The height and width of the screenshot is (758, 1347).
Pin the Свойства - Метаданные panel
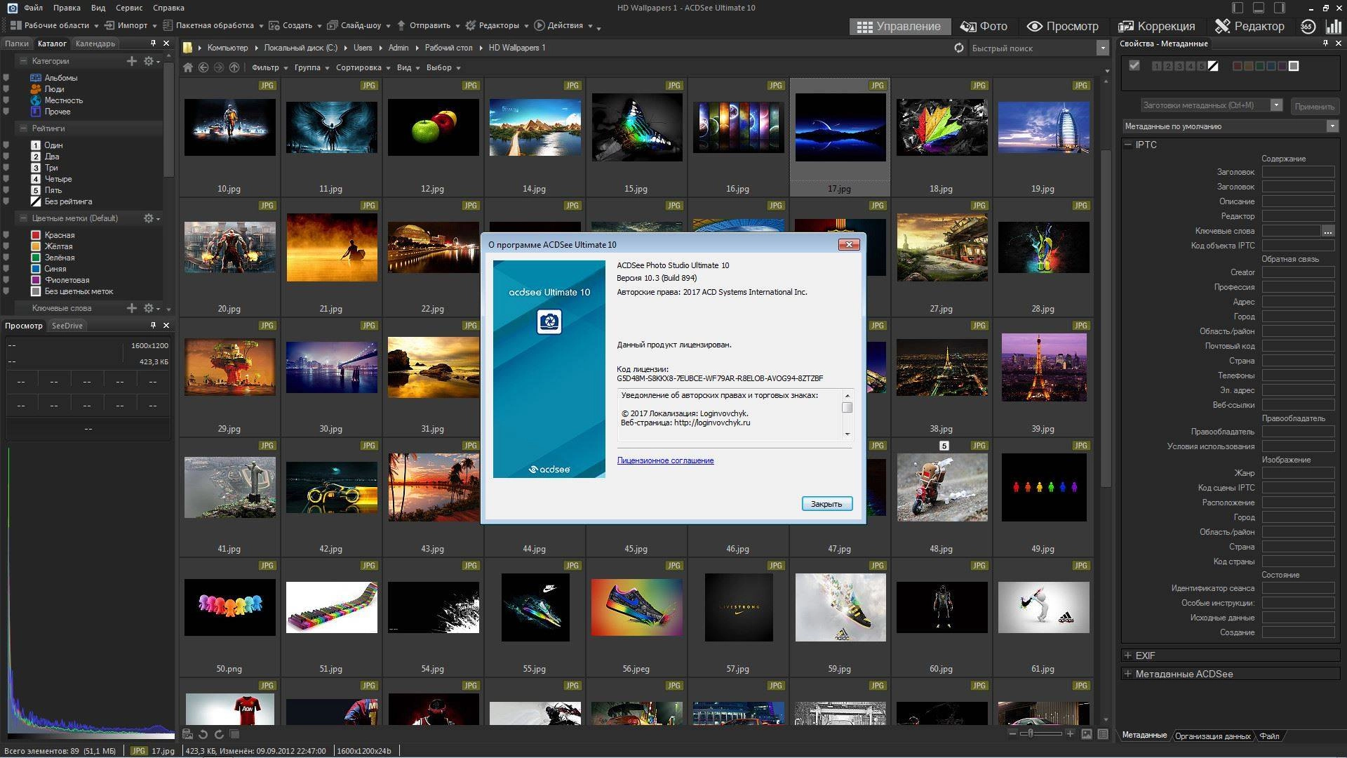click(1325, 44)
